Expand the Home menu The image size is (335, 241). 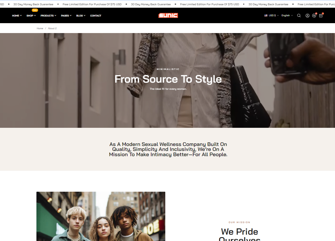pos(17,16)
